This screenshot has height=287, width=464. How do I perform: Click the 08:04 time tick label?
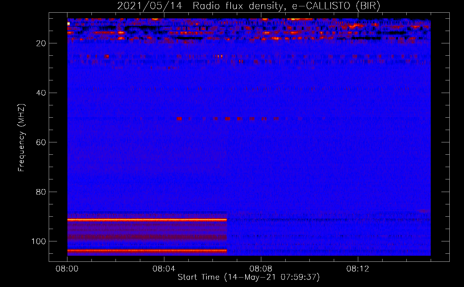164,269
